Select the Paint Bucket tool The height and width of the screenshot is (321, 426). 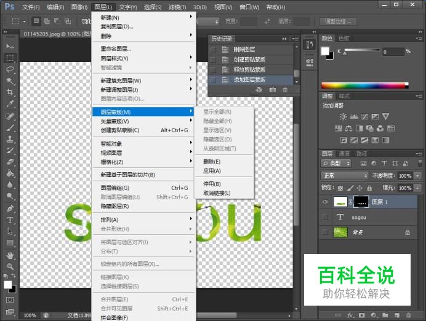(10, 173)
